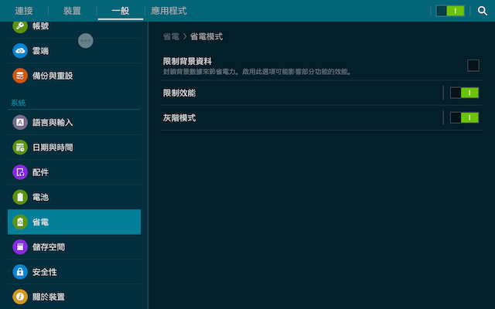
Task: Open the 安全性 lock icon
Action: point(20,272)
